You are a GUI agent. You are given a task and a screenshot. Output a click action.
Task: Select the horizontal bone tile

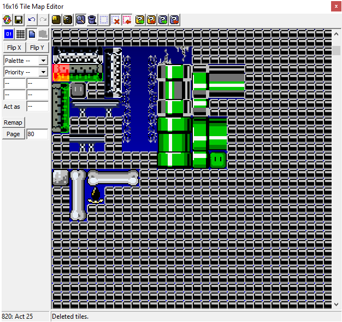[x=113, y=178]
